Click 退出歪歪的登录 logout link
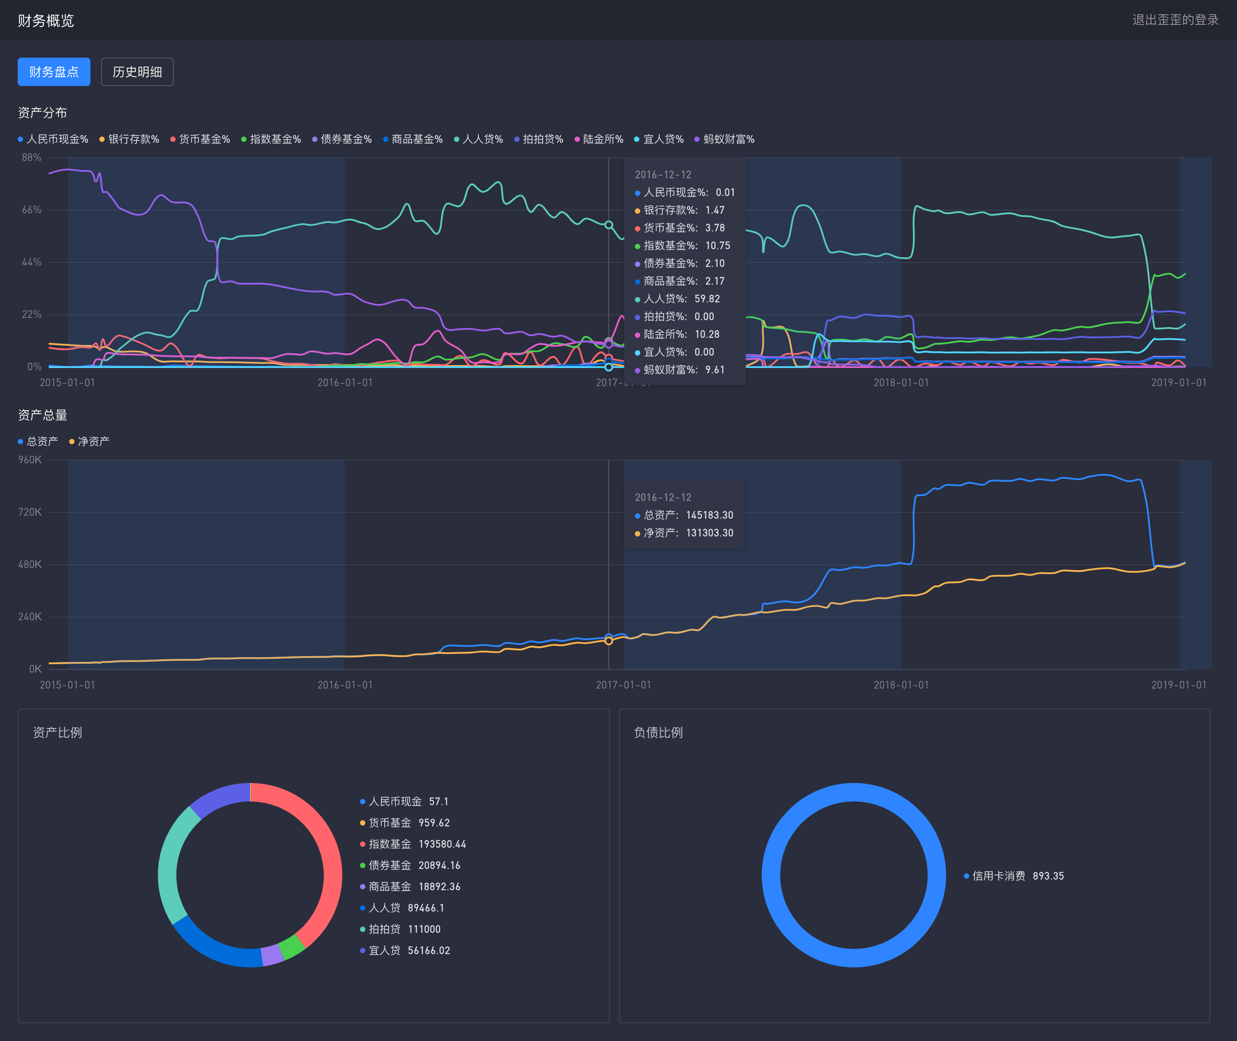 1175,20
